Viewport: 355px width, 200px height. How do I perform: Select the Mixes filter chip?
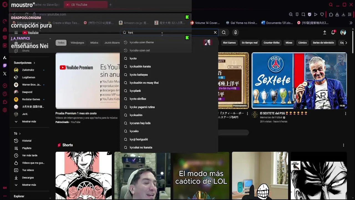[289, 43]
